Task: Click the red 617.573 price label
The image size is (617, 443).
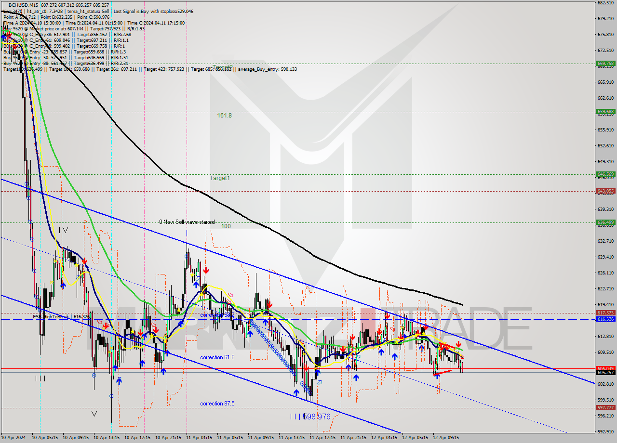Action: point(605,313)
